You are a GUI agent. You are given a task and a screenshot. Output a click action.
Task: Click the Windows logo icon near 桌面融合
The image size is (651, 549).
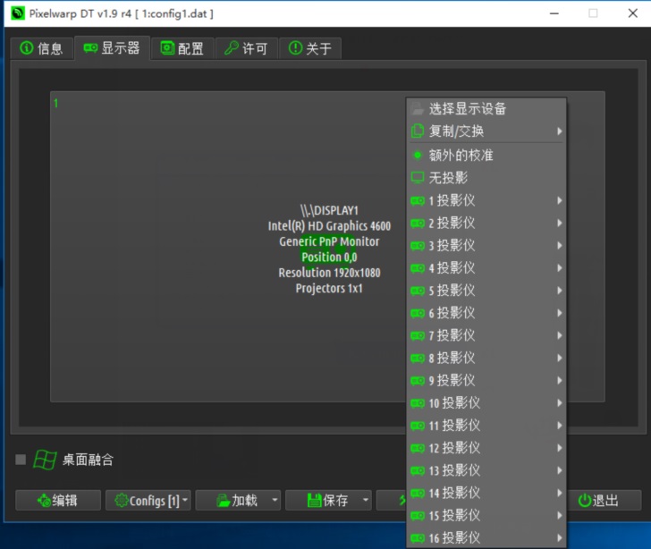45,460
